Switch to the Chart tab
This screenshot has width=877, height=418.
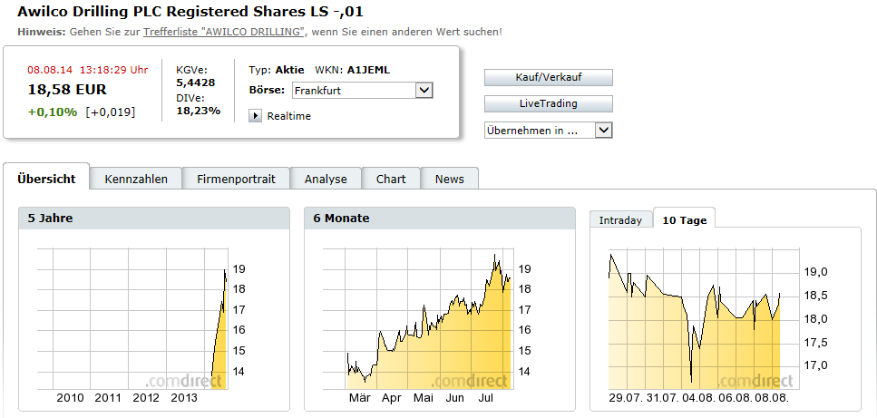pyautogui.click(x=391, y=179)
